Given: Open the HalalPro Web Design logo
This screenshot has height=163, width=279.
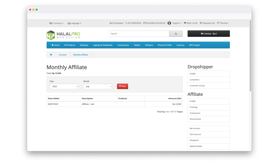Looking at the screenshot, I should [63, 35].
